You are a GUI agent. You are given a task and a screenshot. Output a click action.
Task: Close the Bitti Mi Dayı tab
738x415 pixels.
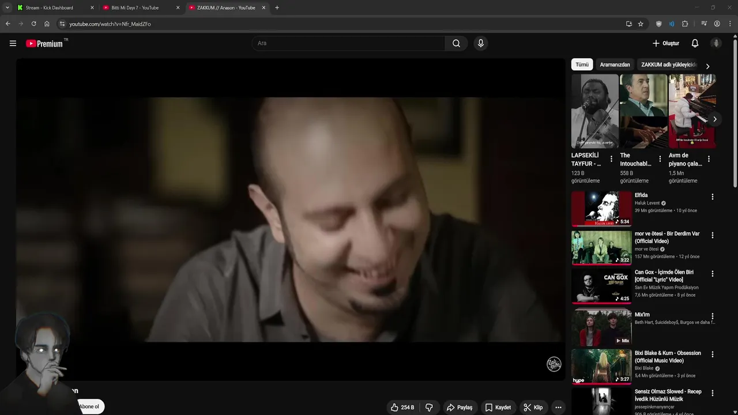[x=178, y=7]
